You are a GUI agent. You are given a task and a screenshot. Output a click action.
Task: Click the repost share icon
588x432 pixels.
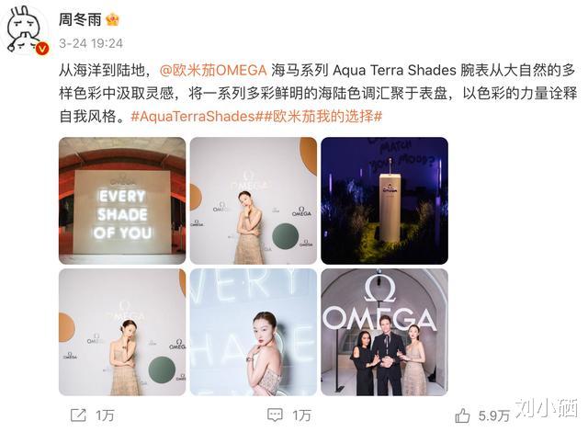[78, 415]
